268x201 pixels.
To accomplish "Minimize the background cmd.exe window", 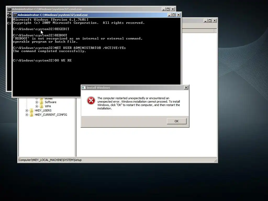I will click(x=164, y=9).
